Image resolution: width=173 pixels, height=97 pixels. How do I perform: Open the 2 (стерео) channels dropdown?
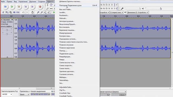pyautogui.click(x=117, y=12)
